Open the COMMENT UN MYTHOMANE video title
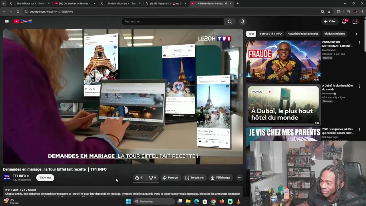 pos(338,44)
